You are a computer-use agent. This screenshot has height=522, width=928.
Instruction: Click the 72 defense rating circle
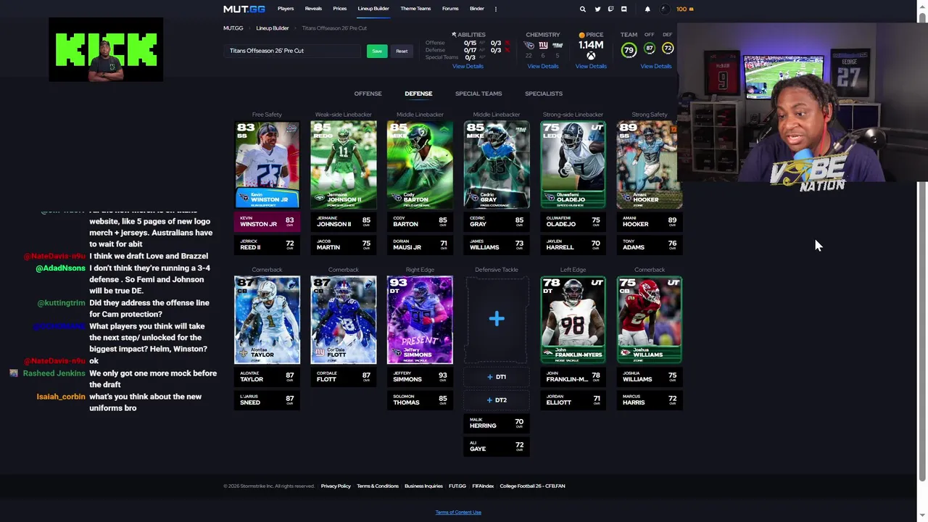pos(668,49)
